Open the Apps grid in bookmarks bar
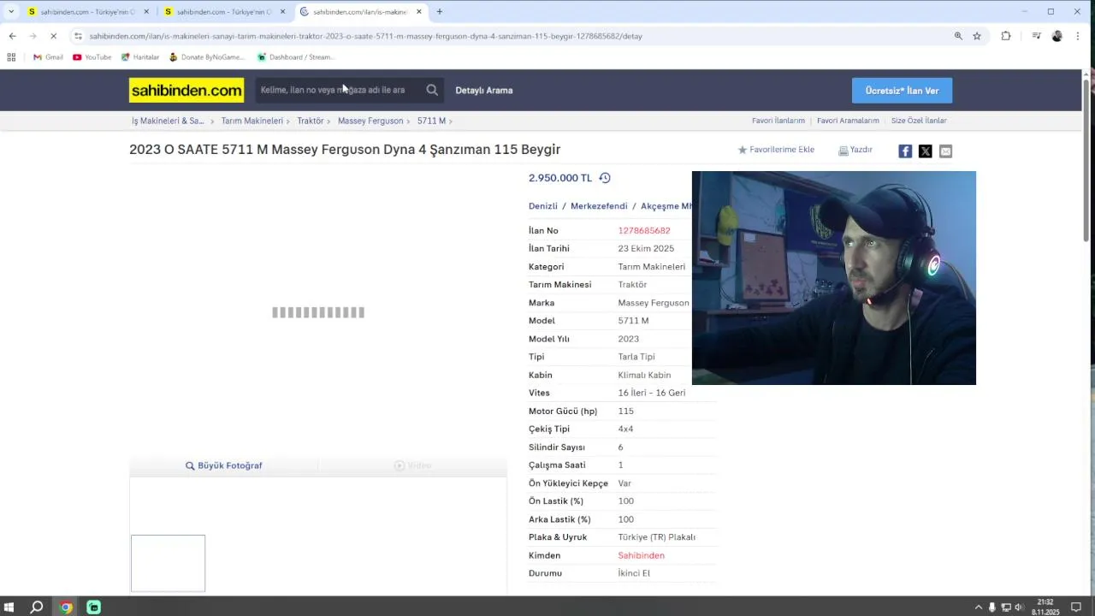 pos(11,57)
